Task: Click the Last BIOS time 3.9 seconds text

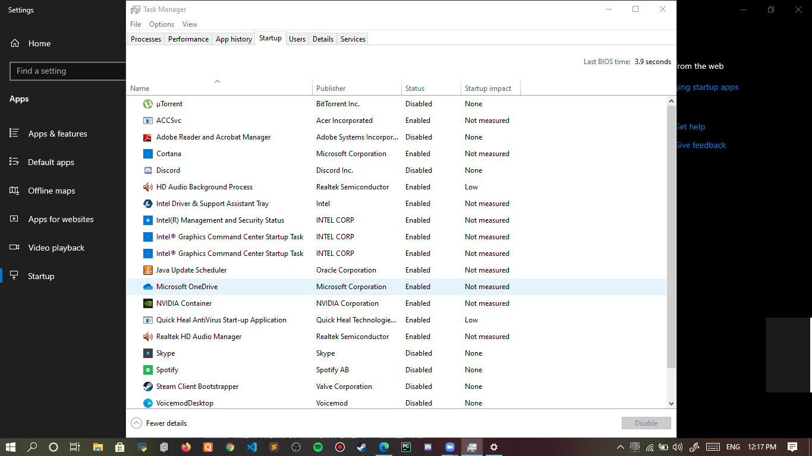Action: coord(627,62)
